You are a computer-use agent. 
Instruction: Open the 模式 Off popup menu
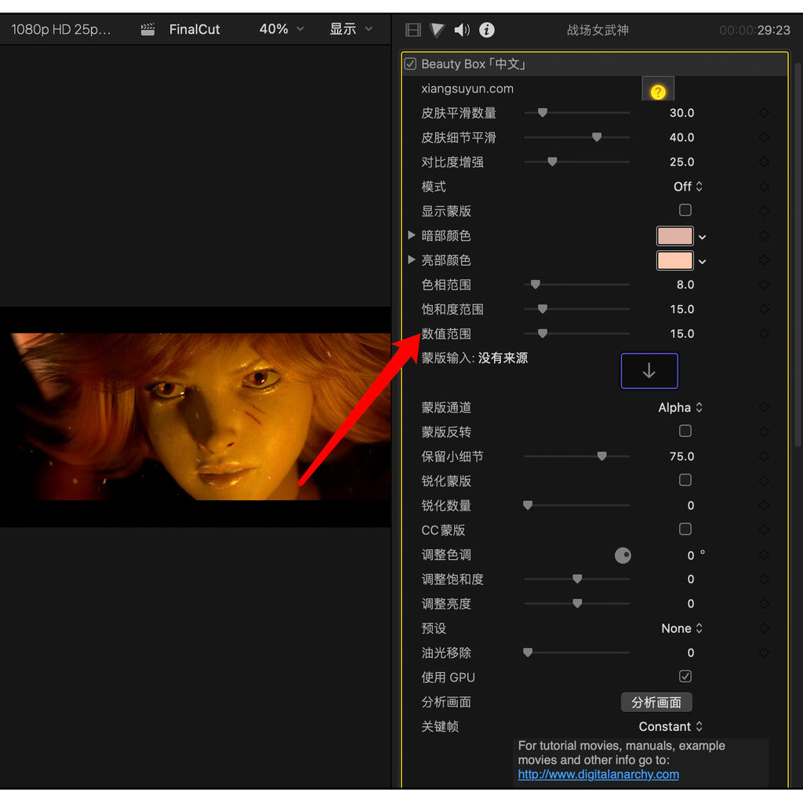click(688, 187)
